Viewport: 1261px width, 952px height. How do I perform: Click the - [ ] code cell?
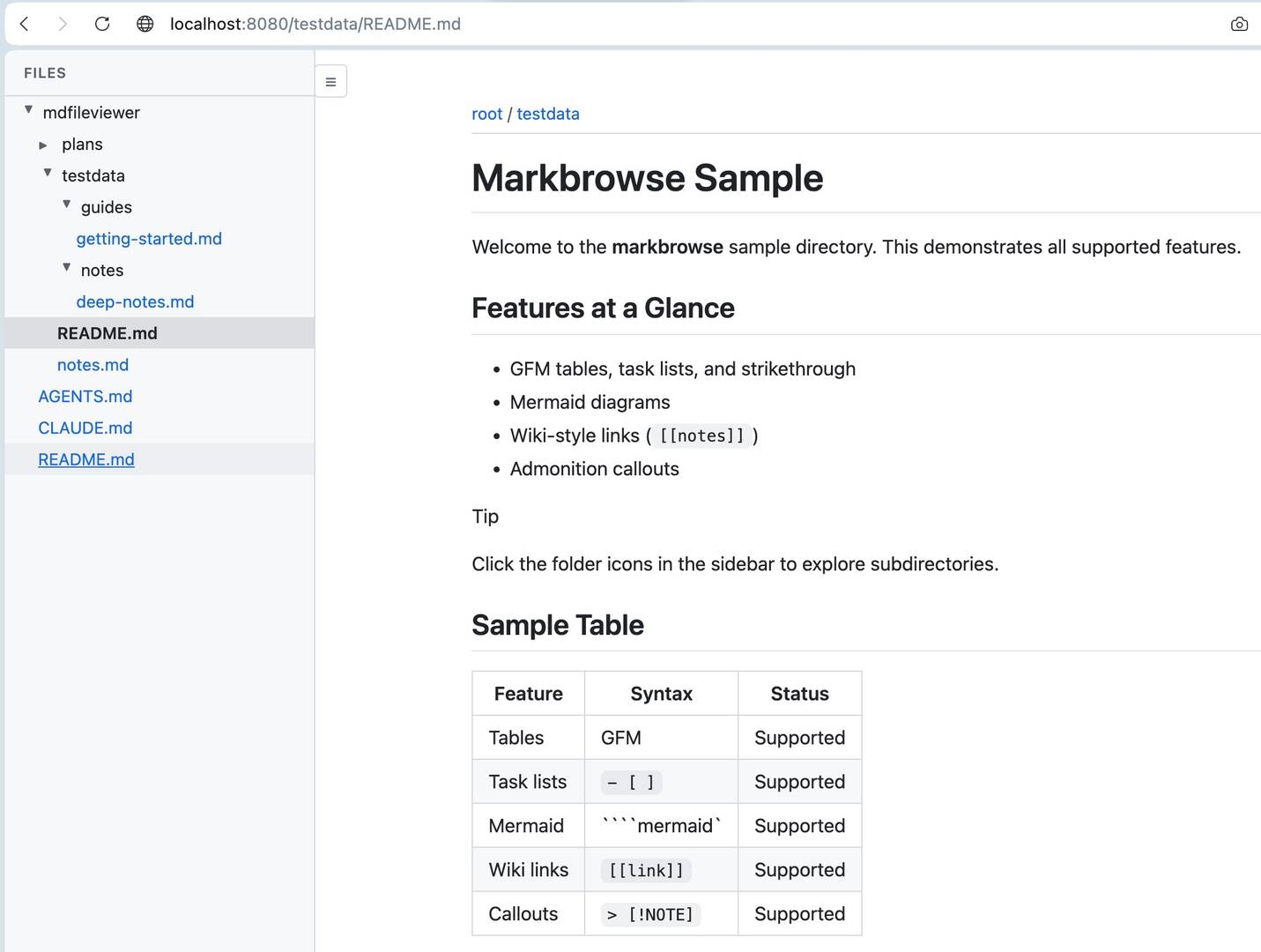point(631,782)
